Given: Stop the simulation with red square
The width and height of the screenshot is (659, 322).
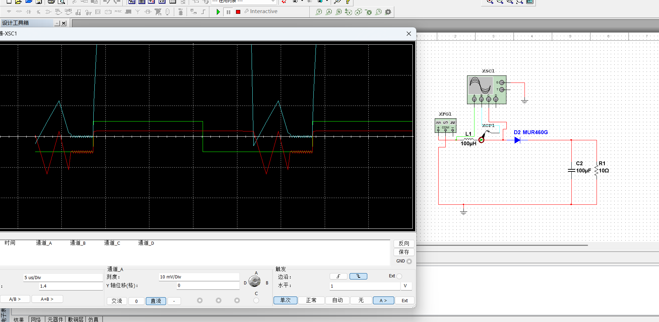Looking at the screenshot, I should pyautogui.click(x=238, y=12).
